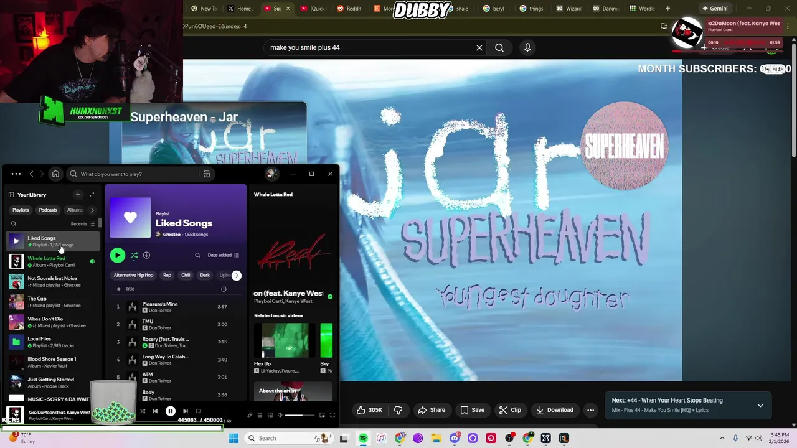
Task: Pause playback in Spotify player bar
Action: [x=170, y=411]
